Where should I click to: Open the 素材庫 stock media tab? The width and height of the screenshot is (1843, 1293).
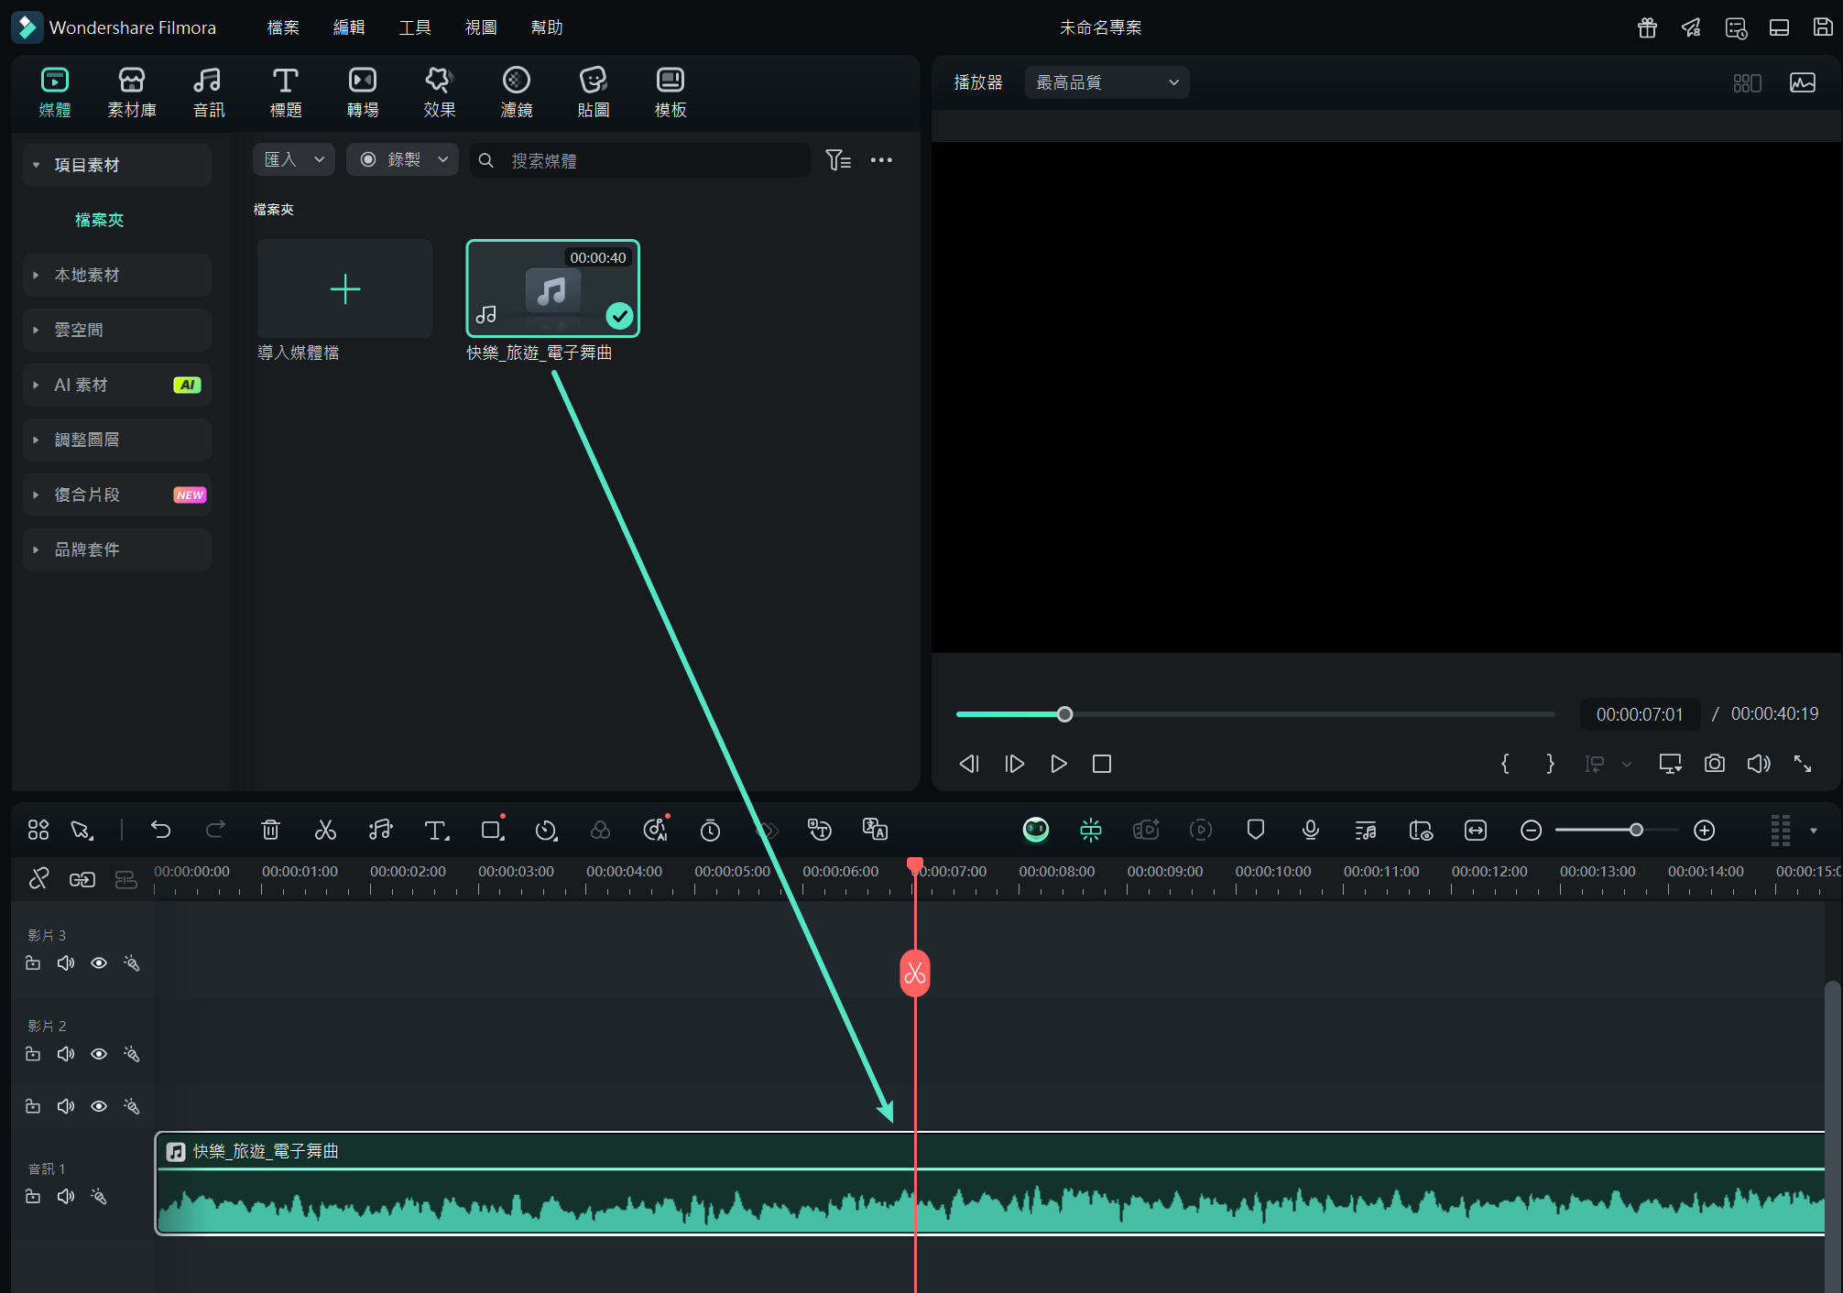point(132,92)
